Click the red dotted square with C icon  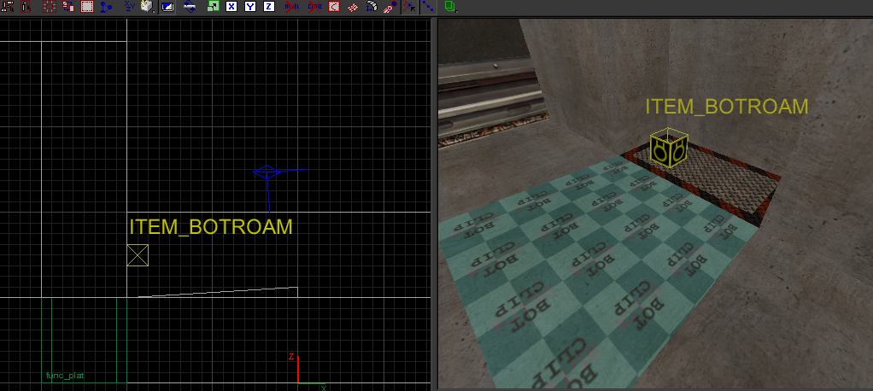point(333,7)
